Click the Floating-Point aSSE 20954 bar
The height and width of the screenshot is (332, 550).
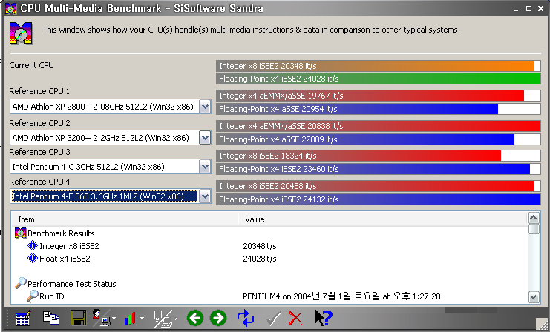[378, 109]
